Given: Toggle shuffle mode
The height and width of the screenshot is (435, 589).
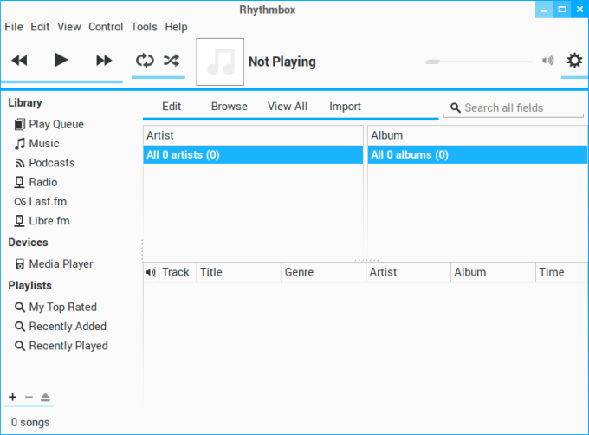Looking at the screenshot, I should (x=172, y=61).
